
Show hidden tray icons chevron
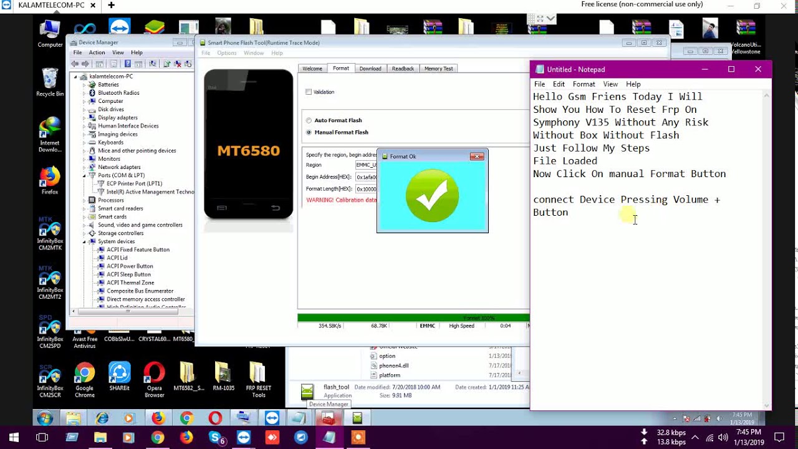pyautogui.click(x=695, y=437)
